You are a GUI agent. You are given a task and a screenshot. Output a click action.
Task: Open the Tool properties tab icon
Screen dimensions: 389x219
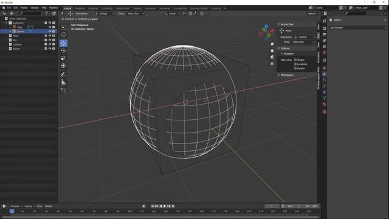point(324,21)
